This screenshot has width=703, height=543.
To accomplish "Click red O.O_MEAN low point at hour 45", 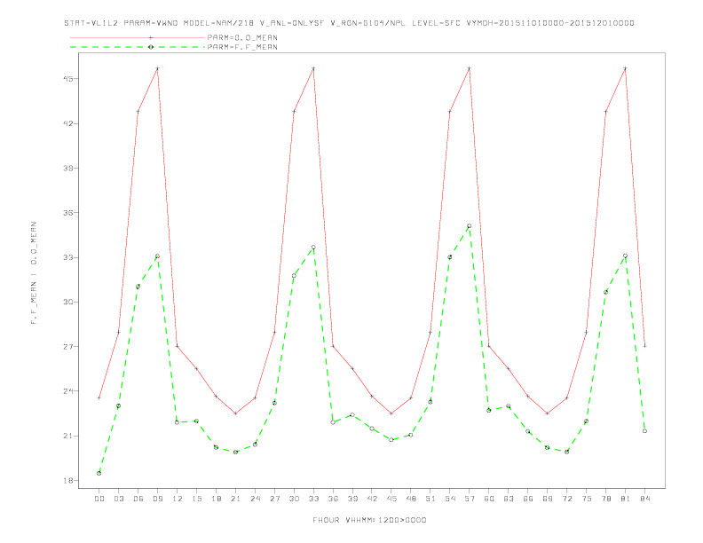I will point(391,413).
